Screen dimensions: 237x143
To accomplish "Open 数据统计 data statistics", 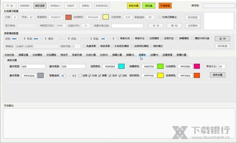I will click(55, 6).
